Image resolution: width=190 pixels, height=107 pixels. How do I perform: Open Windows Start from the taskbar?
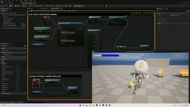(80, 105)
